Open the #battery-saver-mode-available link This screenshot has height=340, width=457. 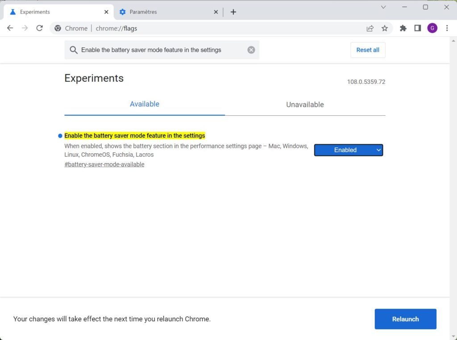pyautogui.click(x=104, y=164)
